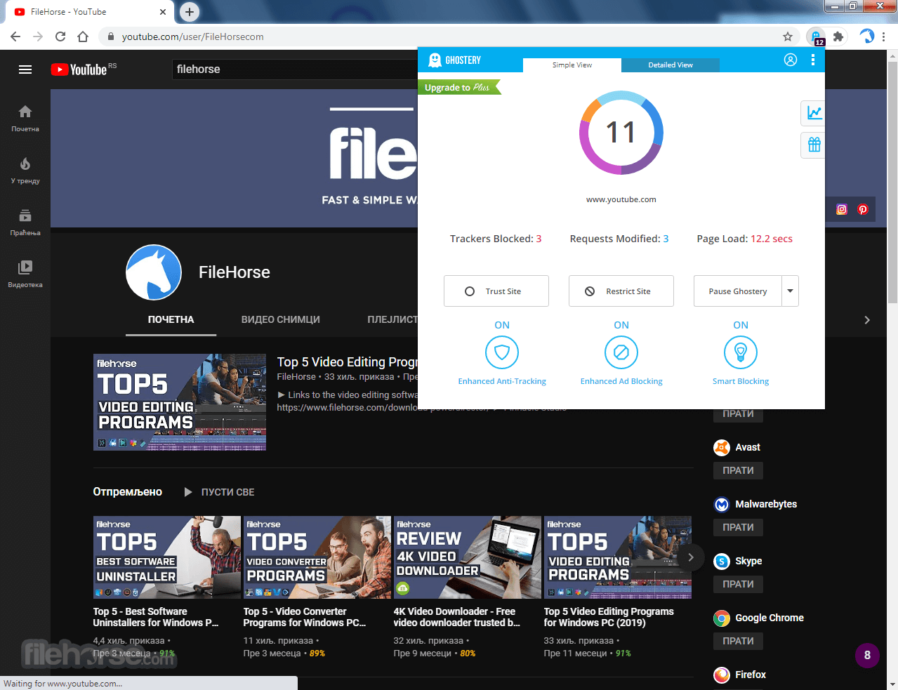Select ПЛЕЈЛИСТЕ channel tab
The height and width of the screenshot is (690, 898).
click(392, 319)
